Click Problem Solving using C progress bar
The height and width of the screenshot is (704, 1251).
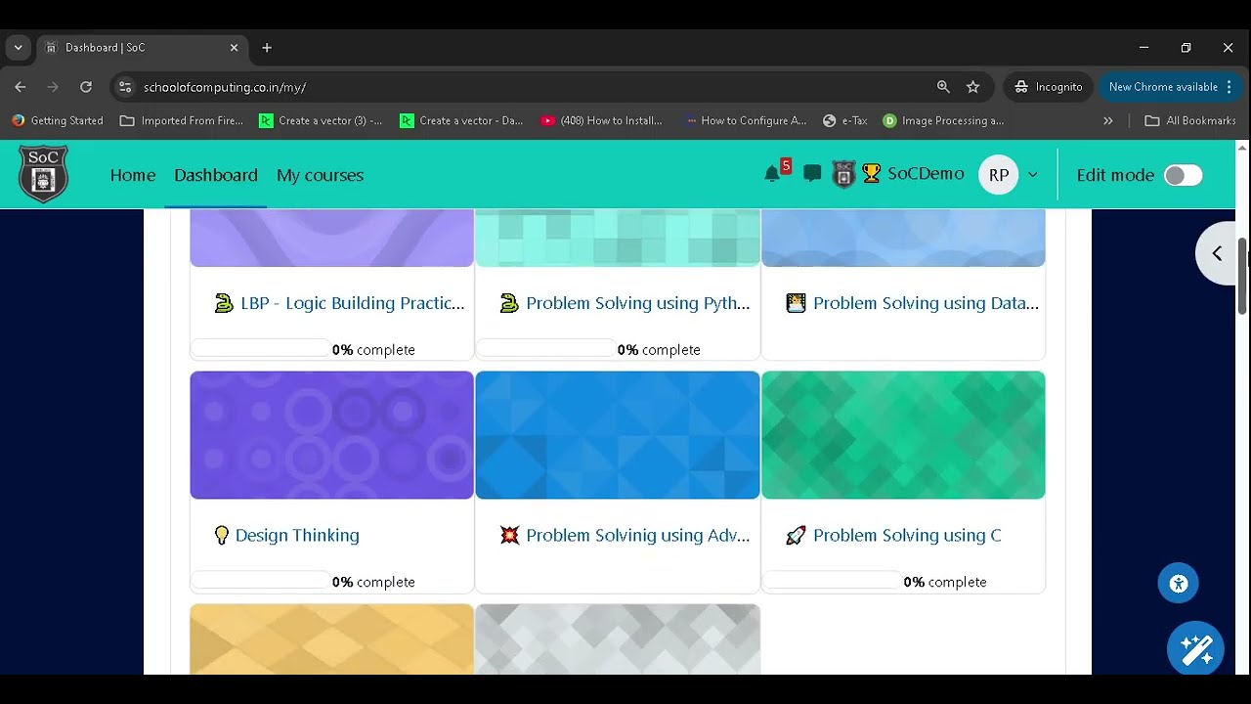[832, 581]
